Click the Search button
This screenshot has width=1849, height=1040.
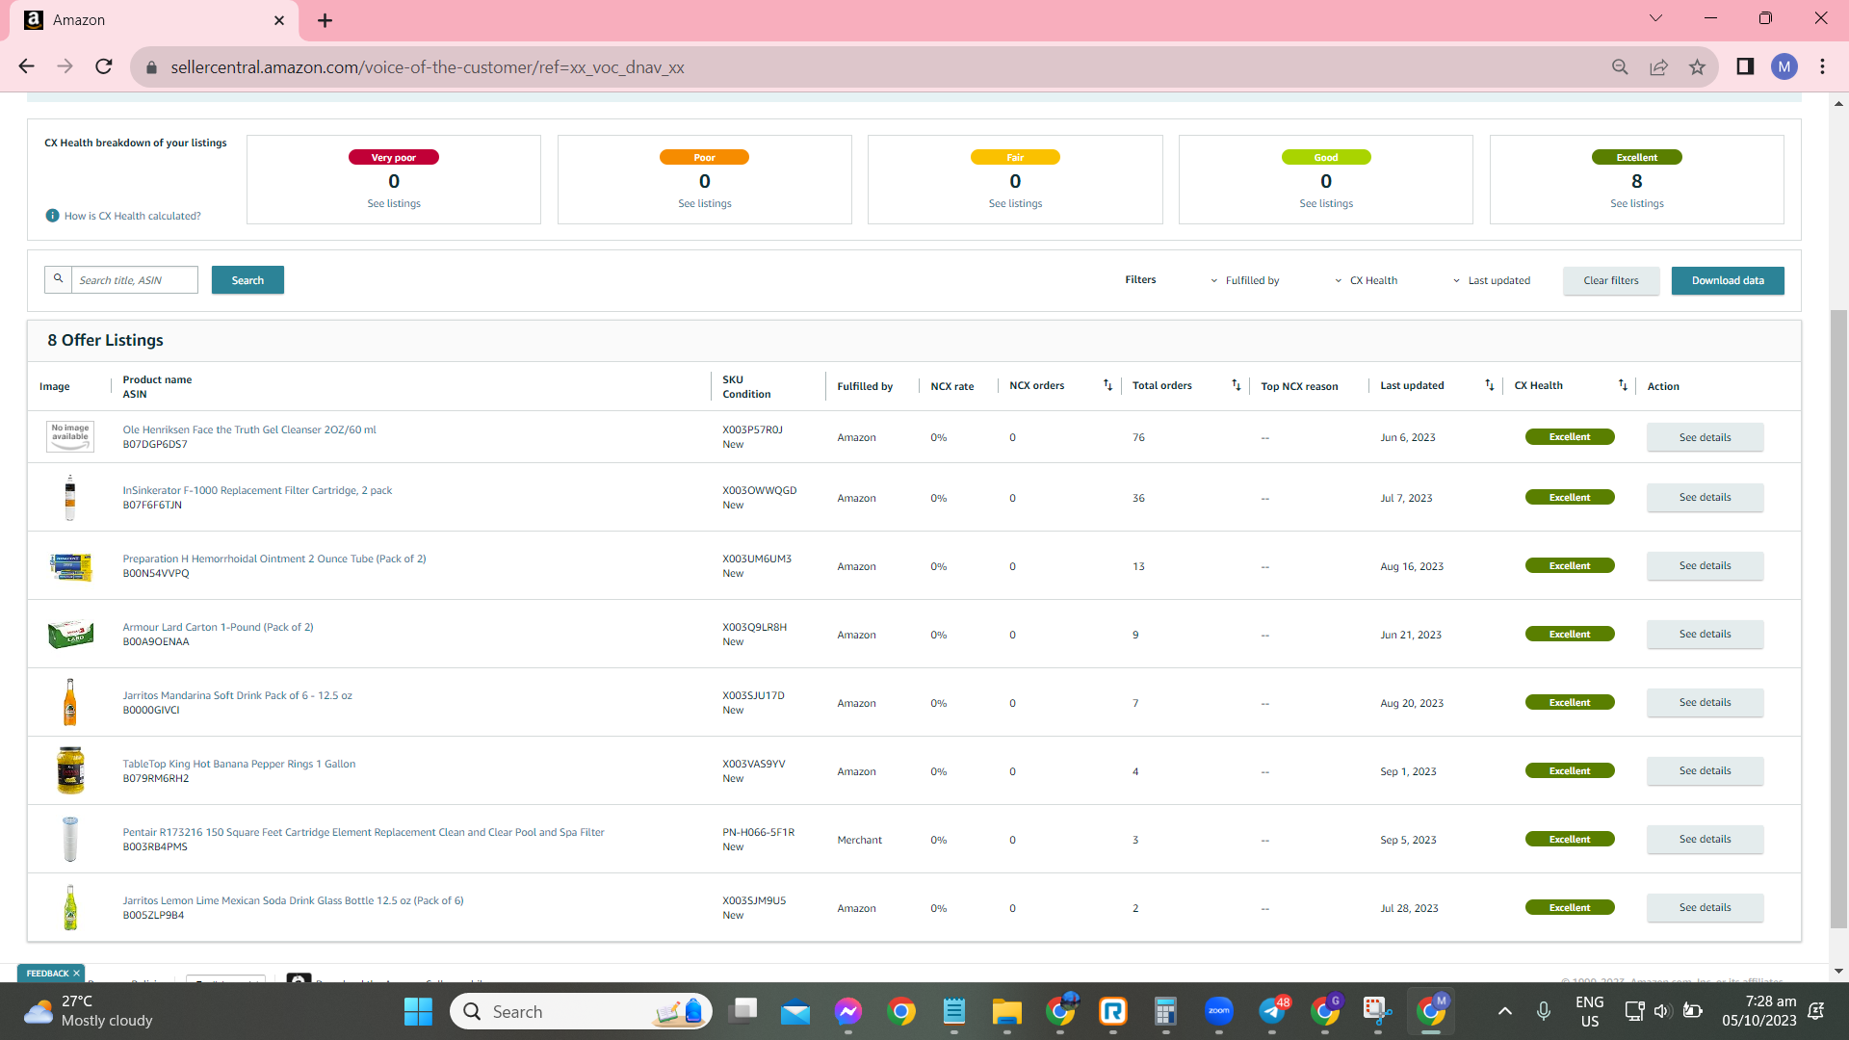coord(247,280)
